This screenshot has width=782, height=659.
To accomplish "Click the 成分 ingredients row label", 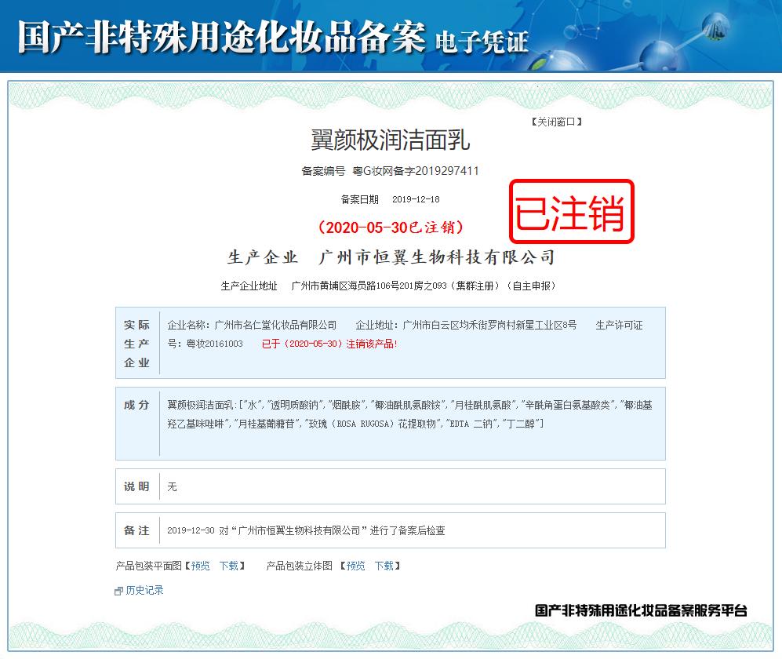I will pyautogui.click(x=136, y=404).
